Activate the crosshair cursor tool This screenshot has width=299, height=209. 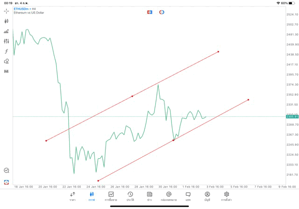tap(7, 11)
